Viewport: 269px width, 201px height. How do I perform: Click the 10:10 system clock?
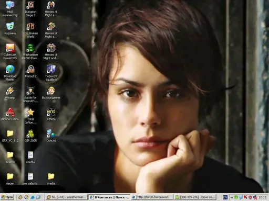tap(263, 197)
